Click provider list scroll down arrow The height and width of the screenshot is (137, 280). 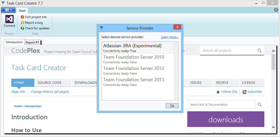point(176,98)
